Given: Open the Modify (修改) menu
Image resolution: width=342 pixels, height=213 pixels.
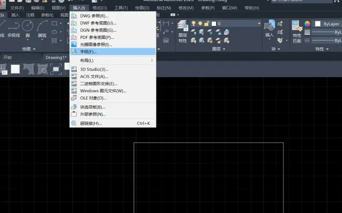Looking at the screenshot, I should [186, 8].
